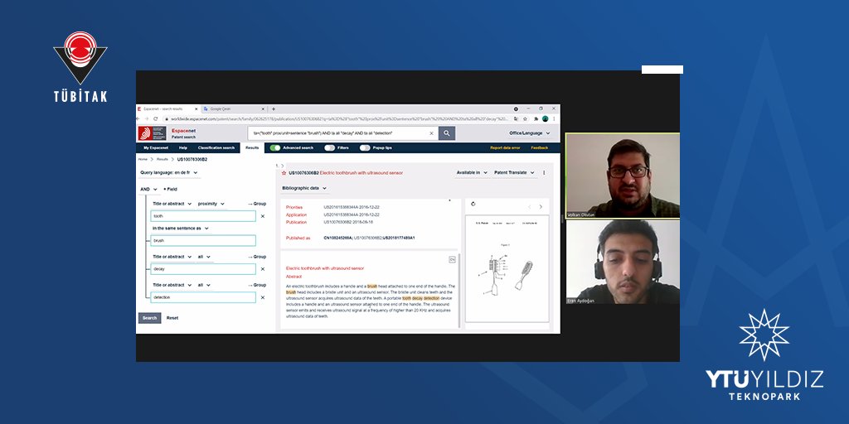Switch to the Espacenet search results tab
849x424 pixels.
click(167, 108)
